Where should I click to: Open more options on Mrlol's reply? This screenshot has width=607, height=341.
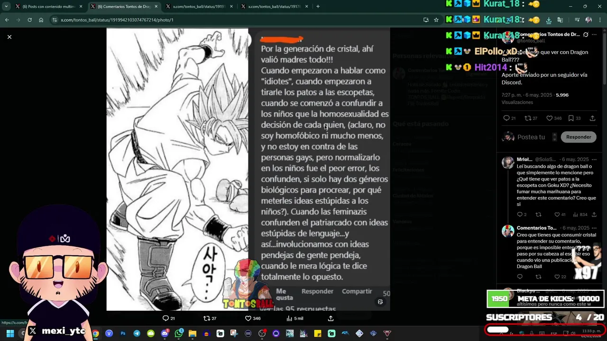(594, 160)
